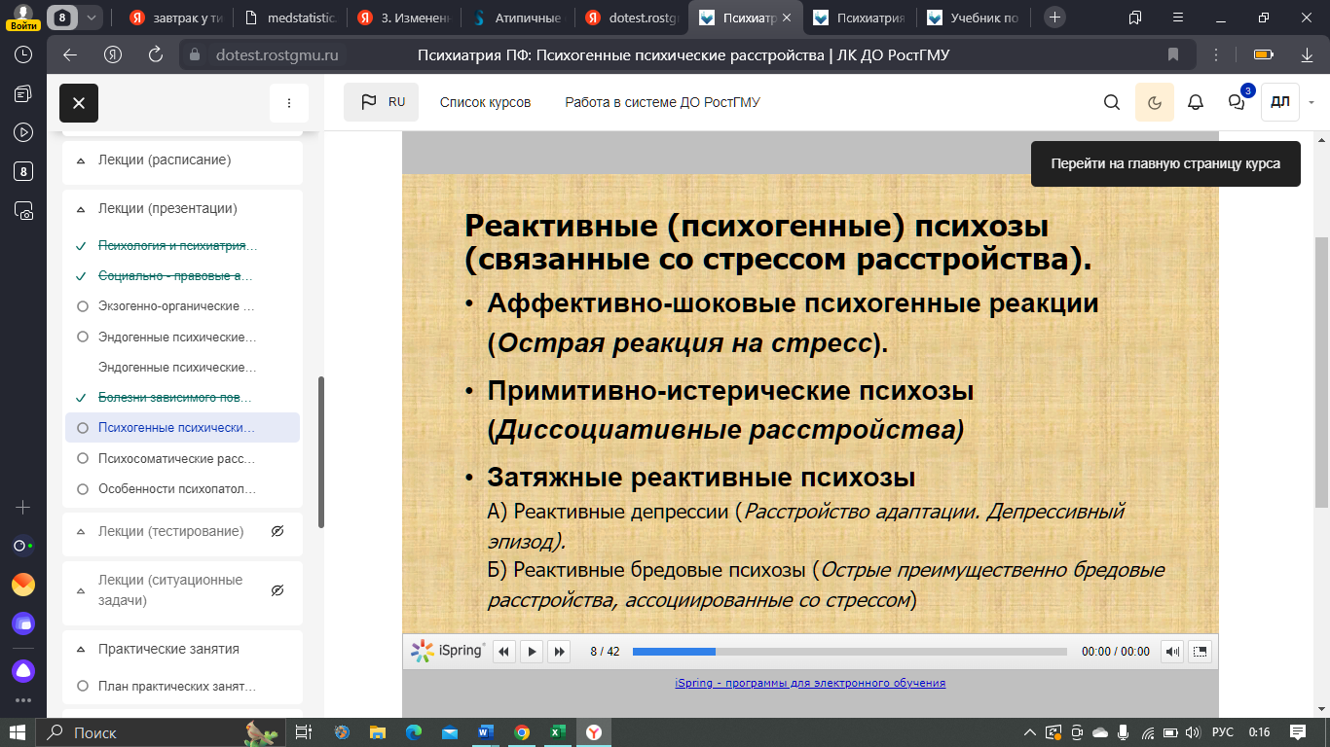Open the Список курсов menu
Image resolution: width=1330 pixels, height=747 pixels.
click(x=485, y=102)
